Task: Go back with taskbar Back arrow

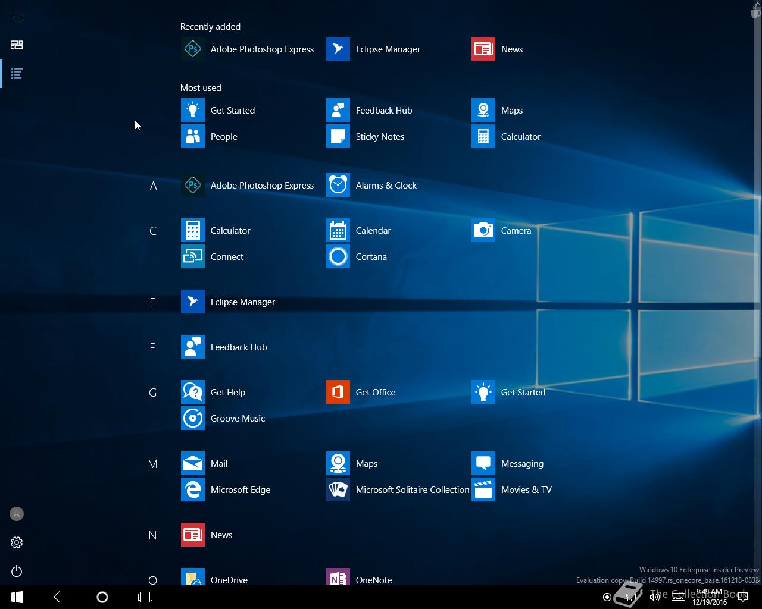Action: point(60,597)
